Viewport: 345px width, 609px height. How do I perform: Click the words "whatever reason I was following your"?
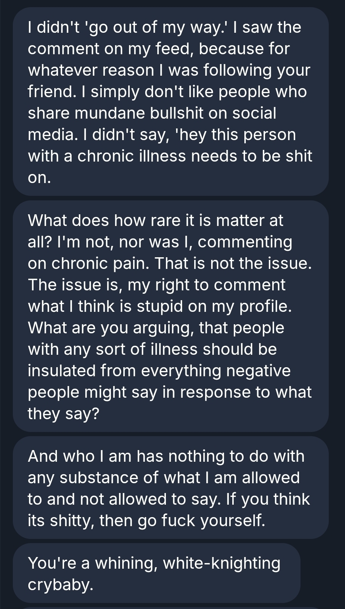(169, 70)
